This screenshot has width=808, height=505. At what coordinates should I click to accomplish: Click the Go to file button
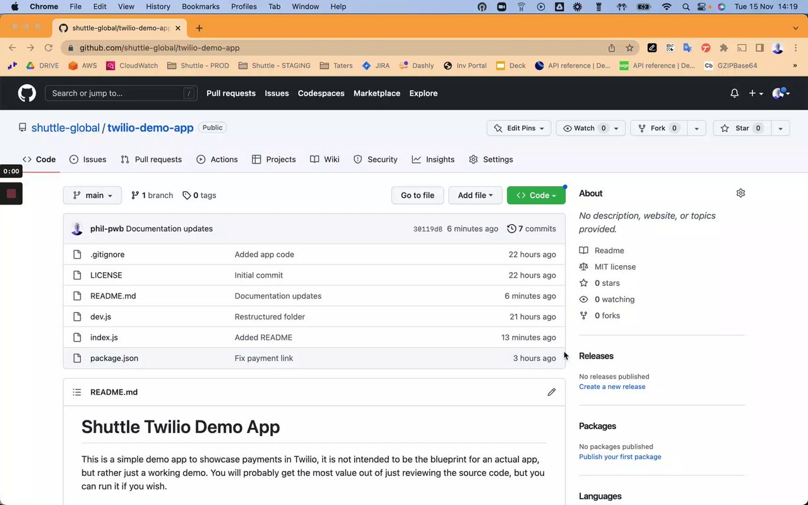click(x=417, y=196)
